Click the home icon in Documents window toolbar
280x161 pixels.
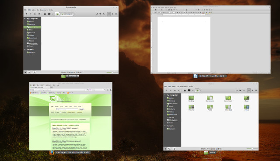coord(45,14)
